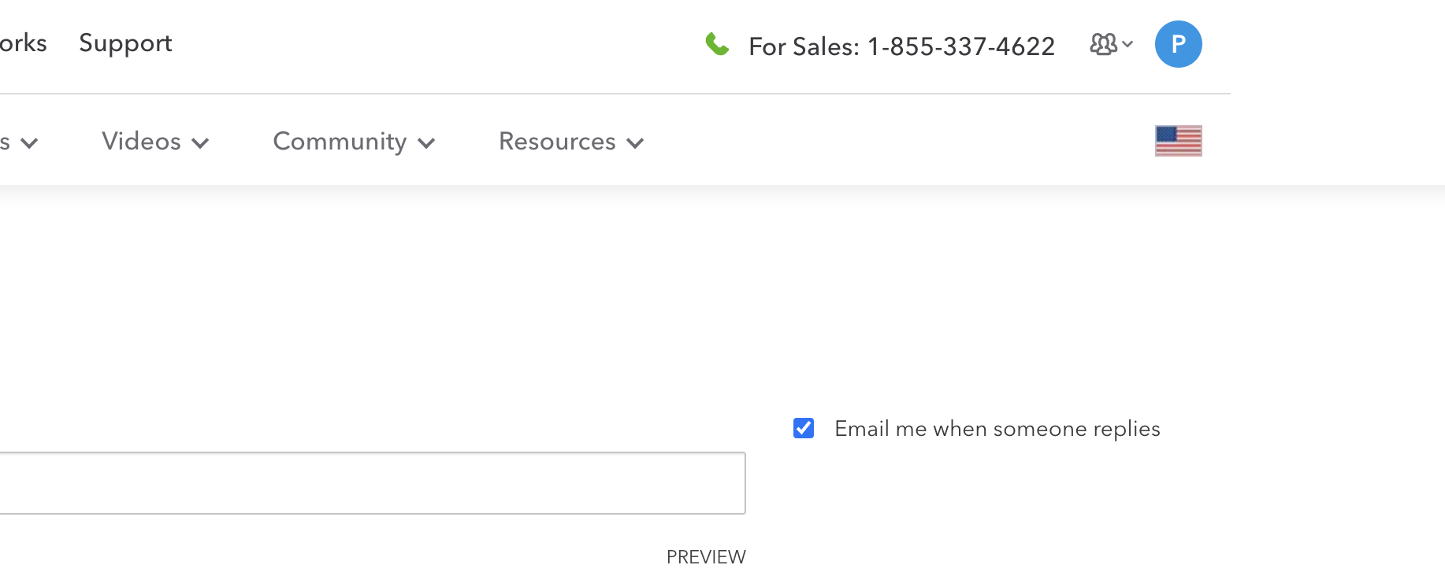Uncheck the email reply notification checkbox
This screenshot has height=576, width=1445.
804,428
